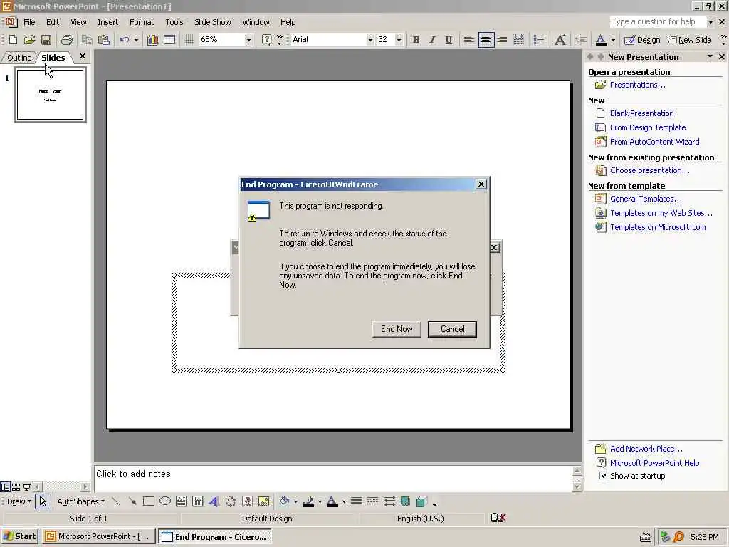Open the New Presentation task pane dropdown

710,57
